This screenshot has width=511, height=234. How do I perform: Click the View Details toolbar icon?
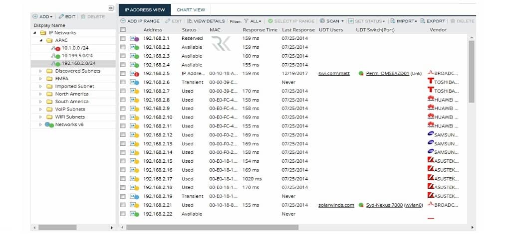(x=190, y=21)
